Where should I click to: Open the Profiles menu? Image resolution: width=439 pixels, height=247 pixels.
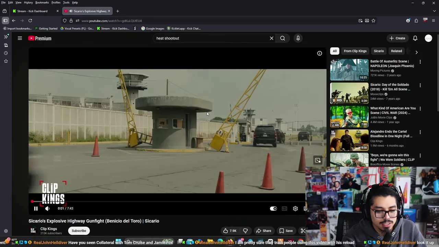(x=56, y=2)
